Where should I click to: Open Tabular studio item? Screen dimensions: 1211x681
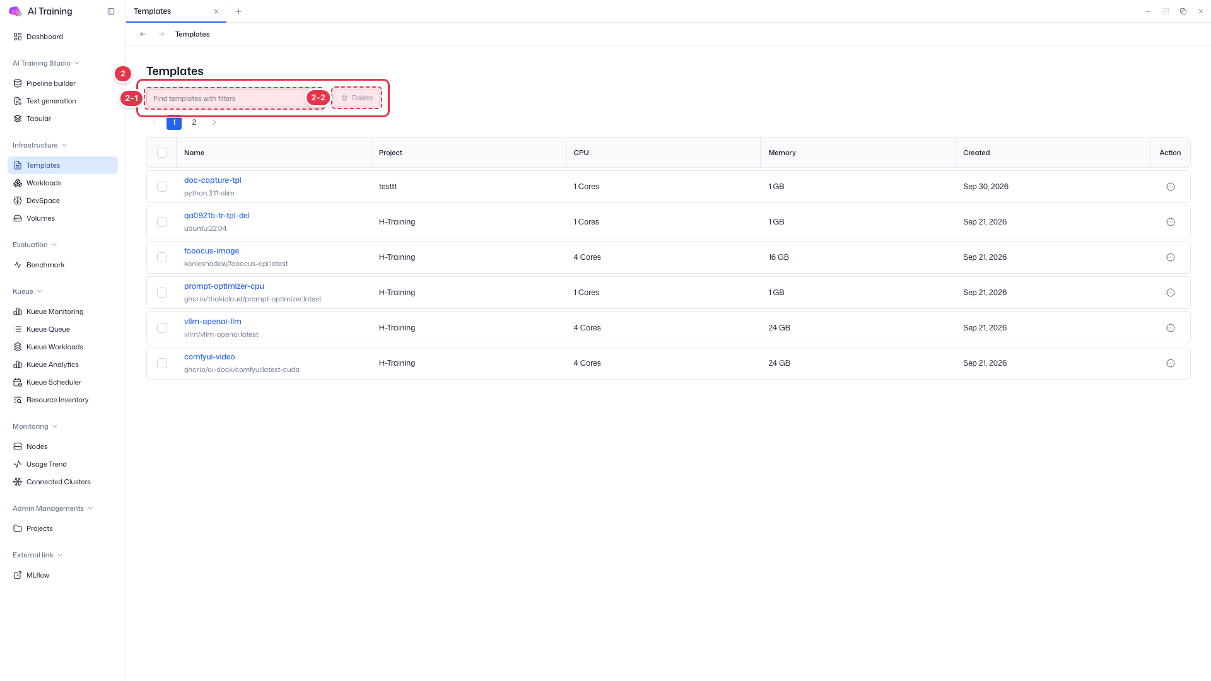(x=62, y=119)
